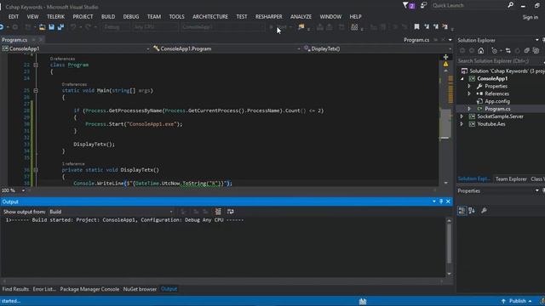This screenshot has width=545, height=306.
Task: Switch to the Team Explorer tab
Action: 511,179
